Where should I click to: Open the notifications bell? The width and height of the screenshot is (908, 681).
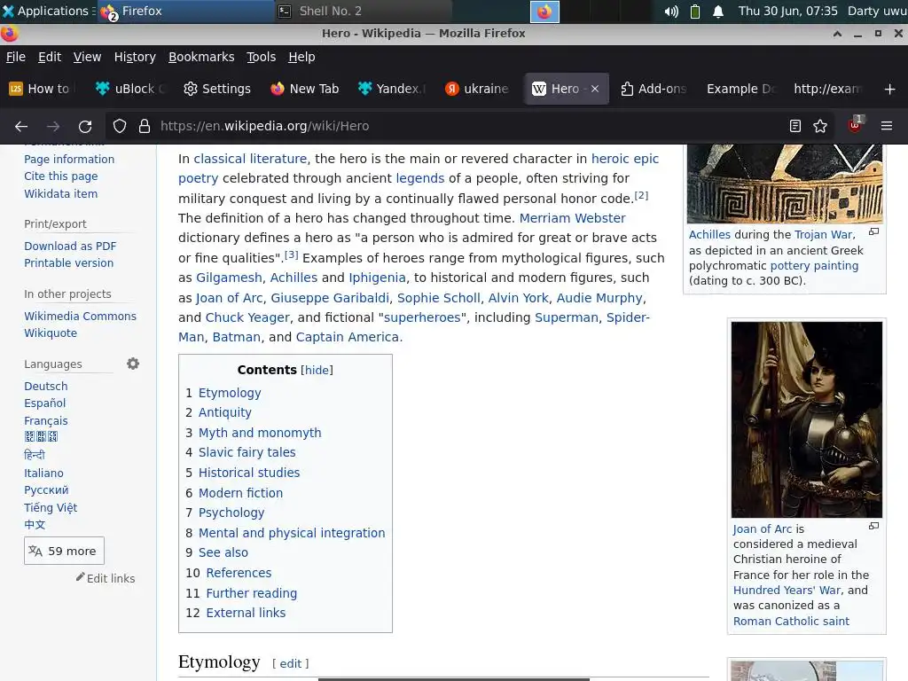click(718, 12)
